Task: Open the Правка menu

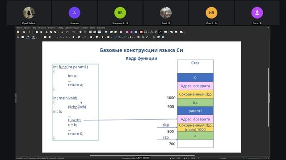Action: pos(27,28)
